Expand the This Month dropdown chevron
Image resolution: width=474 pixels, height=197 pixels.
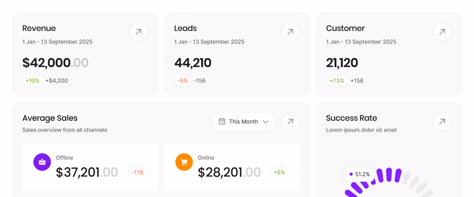(266, 122)
